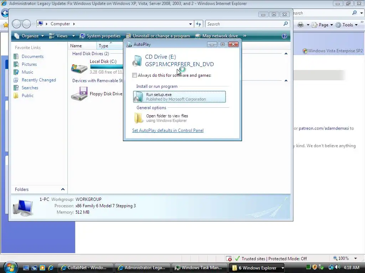Viewport: 365px width, 273px height.
Task: Expand the Folders pane
Action: (x=63, y=189)
